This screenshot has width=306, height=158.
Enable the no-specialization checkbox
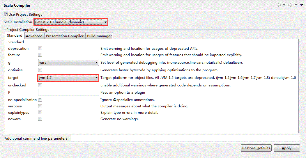click(40, 100)
